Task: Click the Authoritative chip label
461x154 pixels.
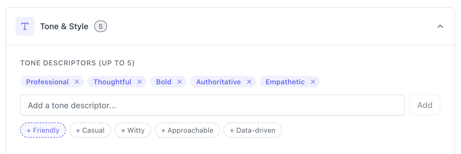Action: click(x=219, y=82)
